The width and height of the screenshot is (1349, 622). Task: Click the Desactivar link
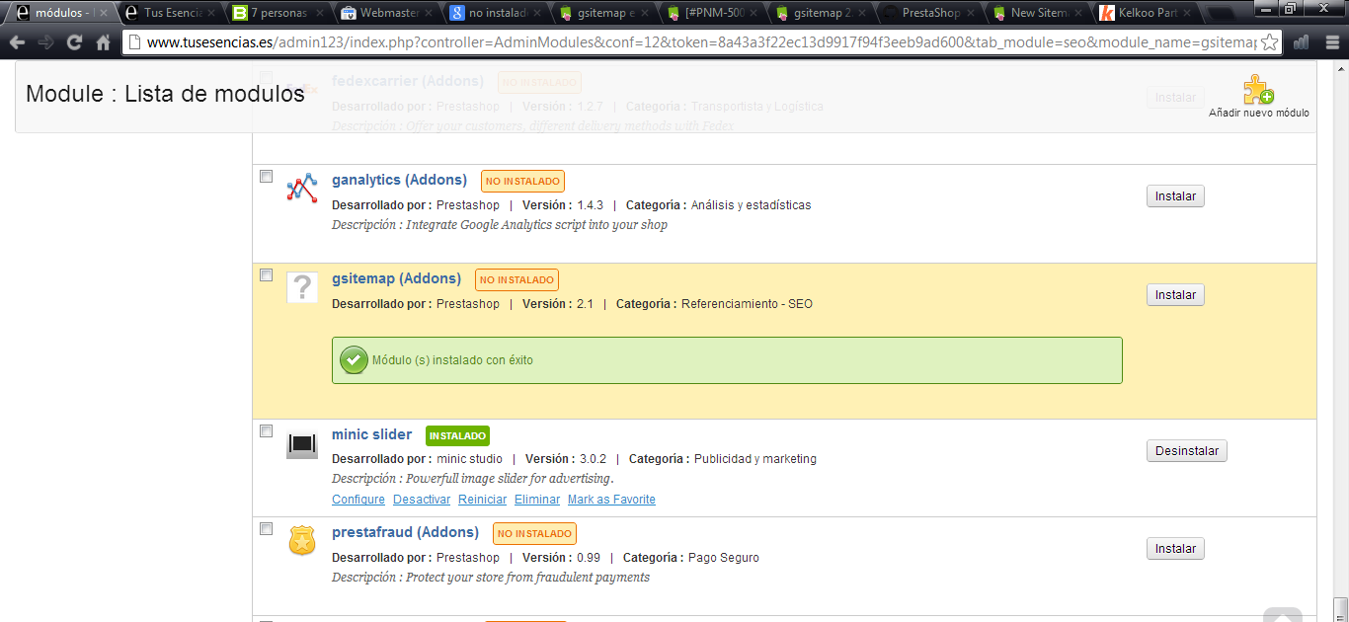[x=422, y=500]
